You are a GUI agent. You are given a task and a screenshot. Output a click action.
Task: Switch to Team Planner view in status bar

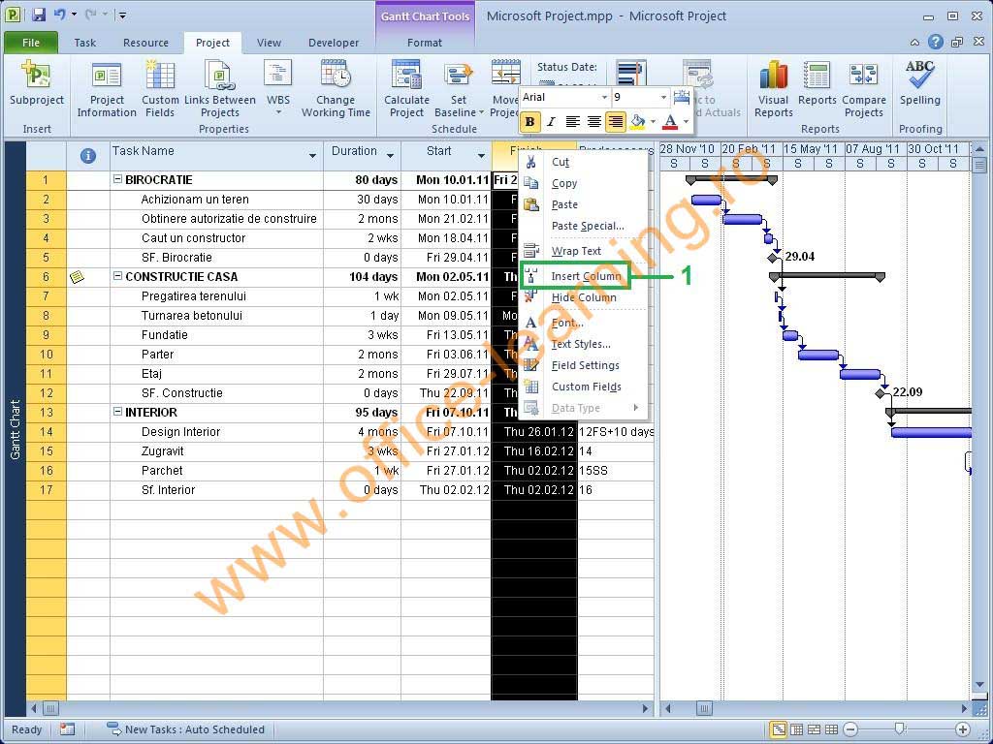814,729
